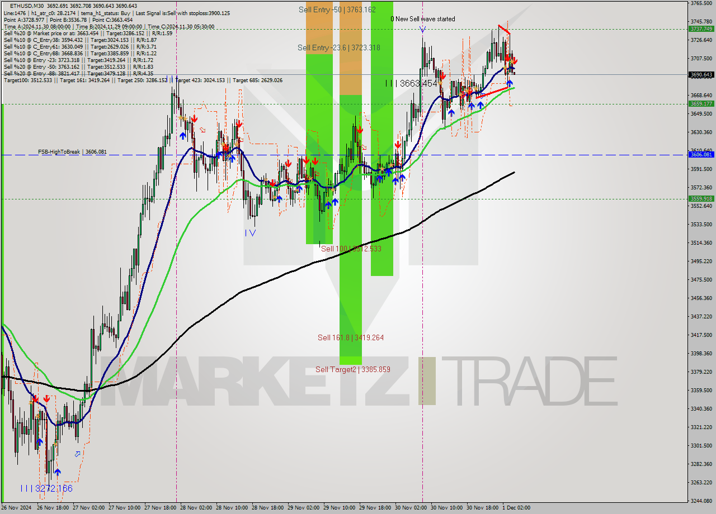The width and height of the screenshot is (716, 514).
Task: Click the '28 Nov 10:00' time label
Action: tap(233, 508)
